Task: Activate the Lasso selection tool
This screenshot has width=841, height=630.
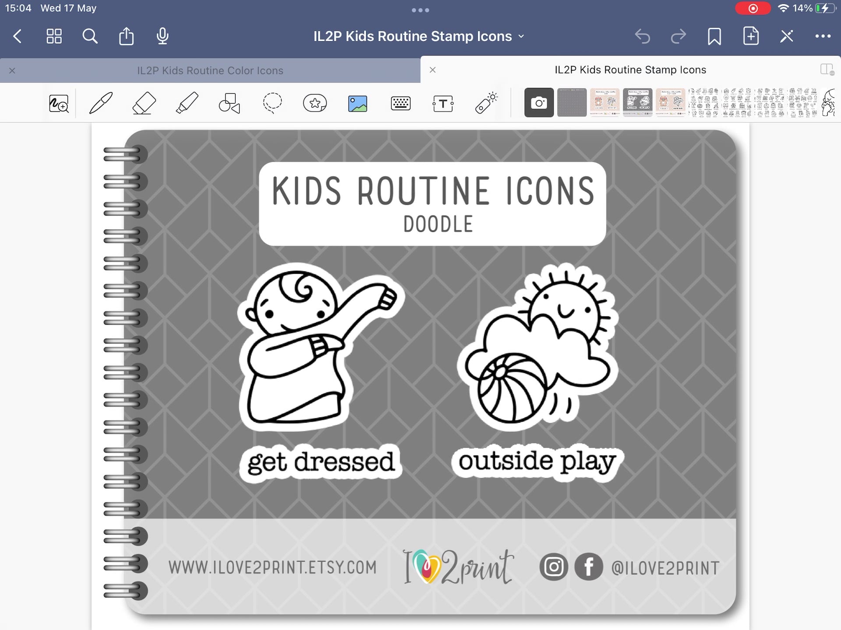Action: point(272,103)
